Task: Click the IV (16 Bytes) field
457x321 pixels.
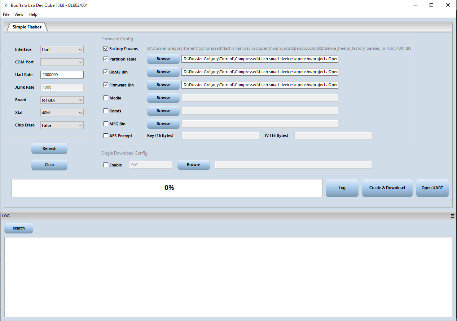Action: (333, 136)
